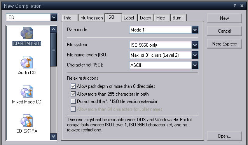Click the Relax restrictions heading
Screen dimensions: 248x145
click(82, 78)
